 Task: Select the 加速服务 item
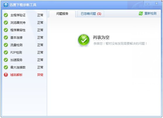[x=23, y=60]
